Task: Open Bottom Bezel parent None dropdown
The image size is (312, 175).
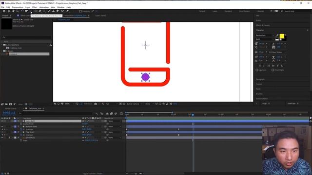Action: pos(114,126)
